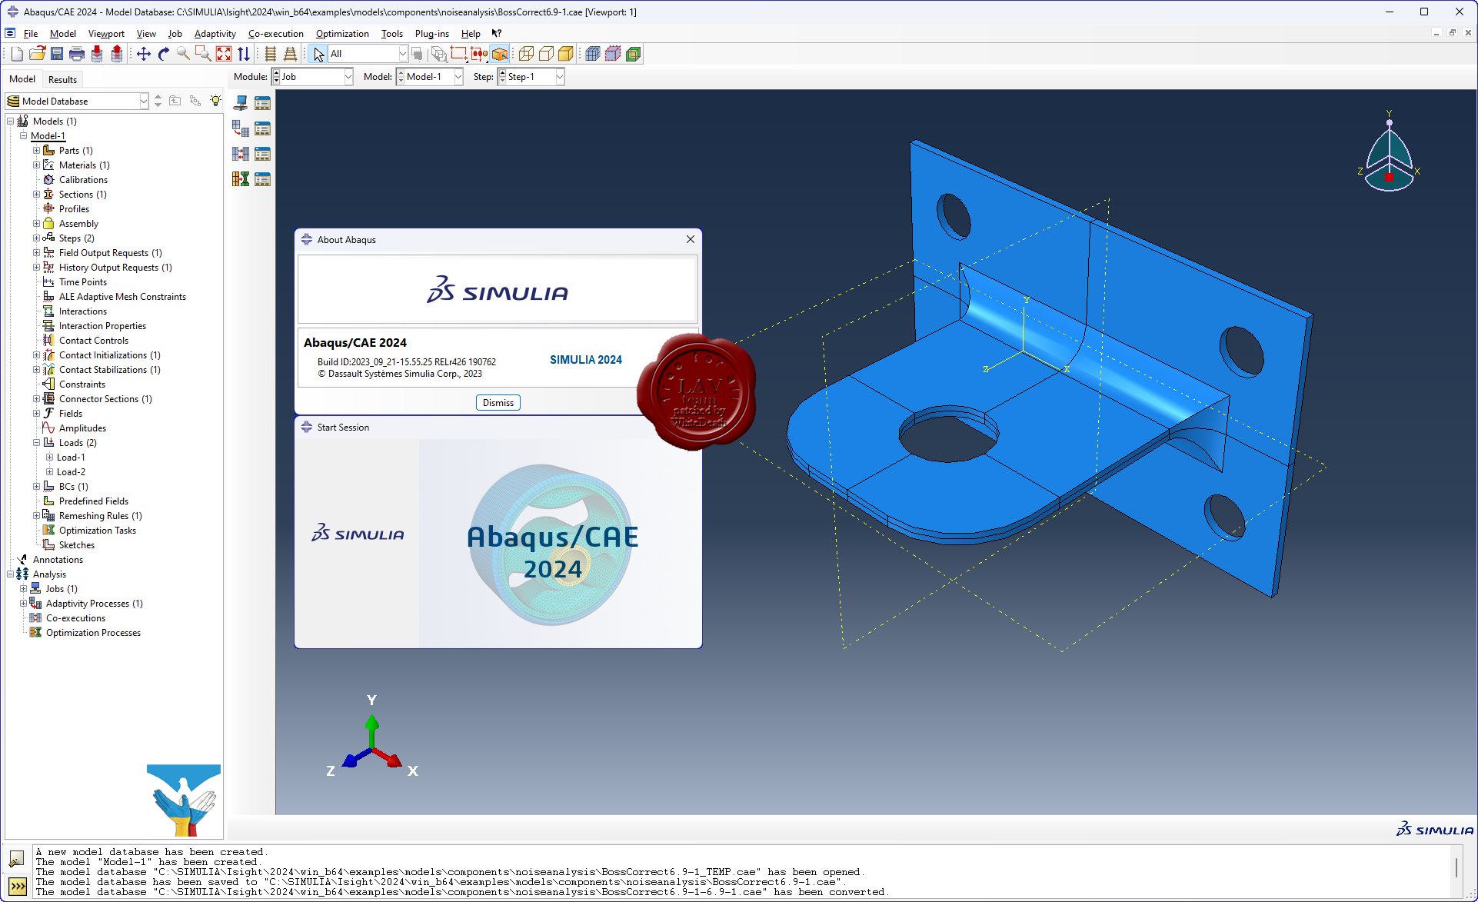Switch to the Results tab
Image resolution: width=1478 pixels, height=902 pixels.
(x=62, y=79)
